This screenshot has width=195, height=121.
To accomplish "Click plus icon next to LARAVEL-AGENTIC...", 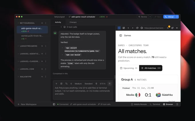I will coord(42,54).
